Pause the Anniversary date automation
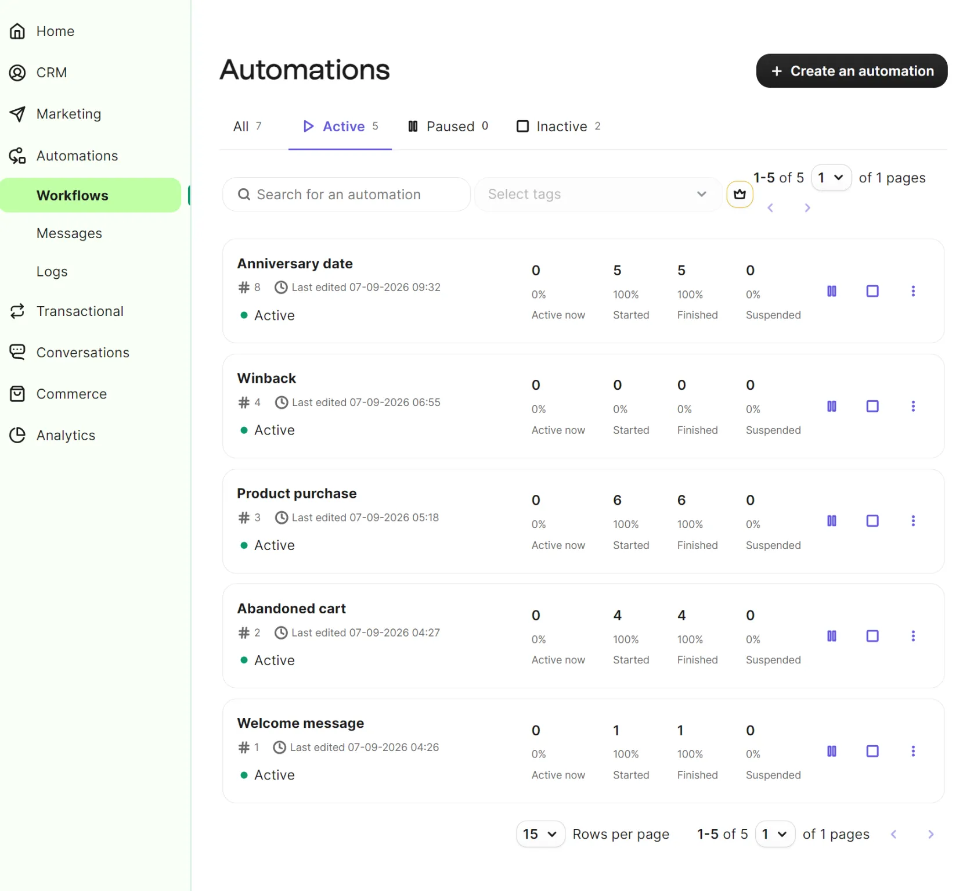 (x=831, y=291)
